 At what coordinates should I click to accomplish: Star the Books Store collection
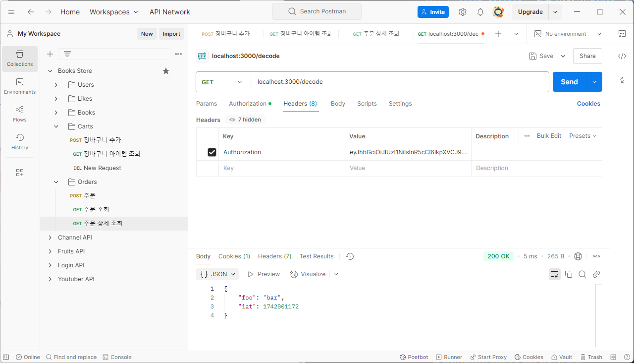point(166,71)
